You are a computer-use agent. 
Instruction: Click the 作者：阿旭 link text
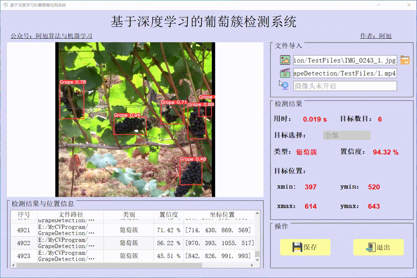click(376, 36)
